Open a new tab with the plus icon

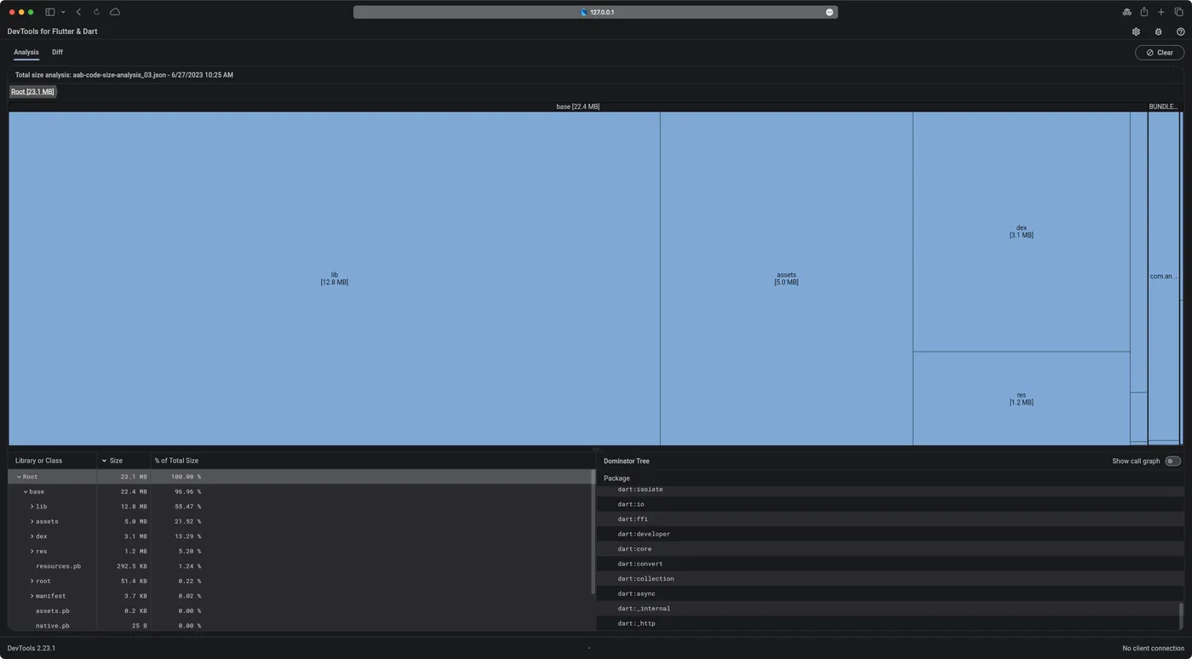click(x=1160, y=12)
